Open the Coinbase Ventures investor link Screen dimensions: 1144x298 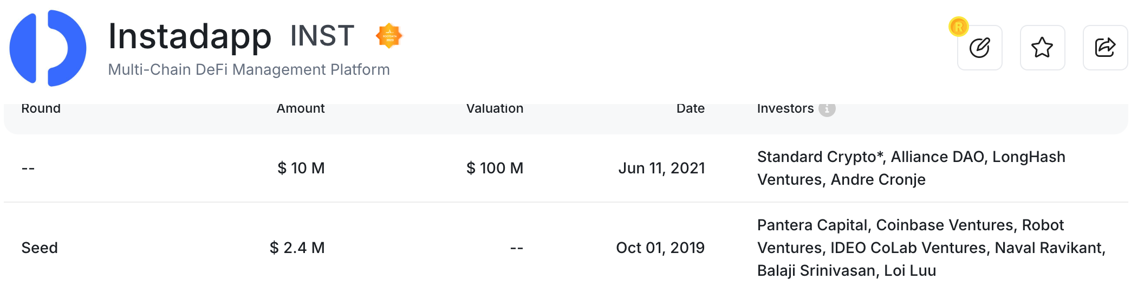[x=945, y=225]
